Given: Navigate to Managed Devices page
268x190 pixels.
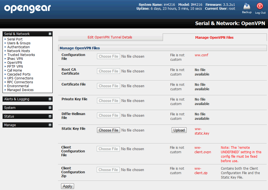Looking at the screenshot, I should tap(20, 90).
